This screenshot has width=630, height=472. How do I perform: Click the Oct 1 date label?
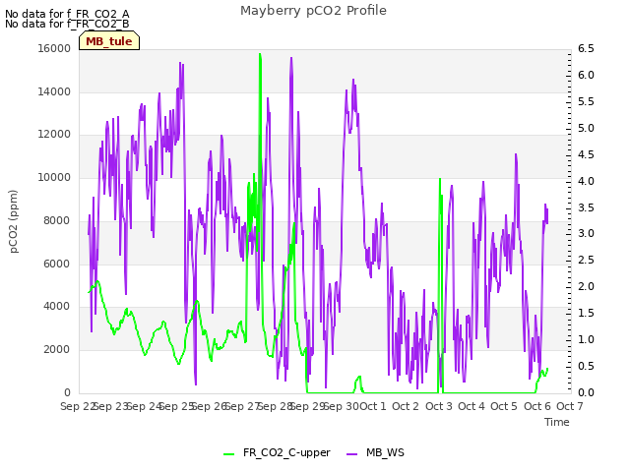373,406
